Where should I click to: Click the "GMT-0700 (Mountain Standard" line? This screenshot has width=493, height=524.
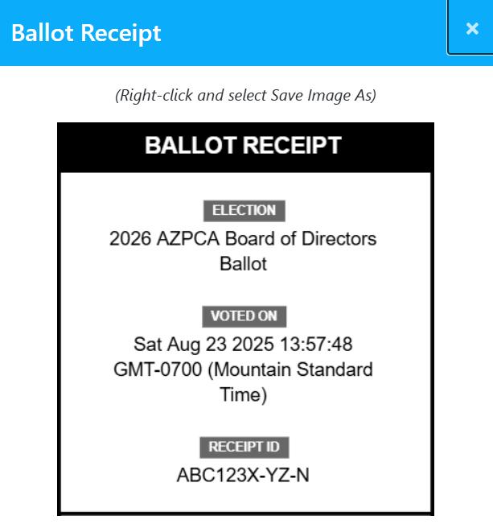coord(243,370)
